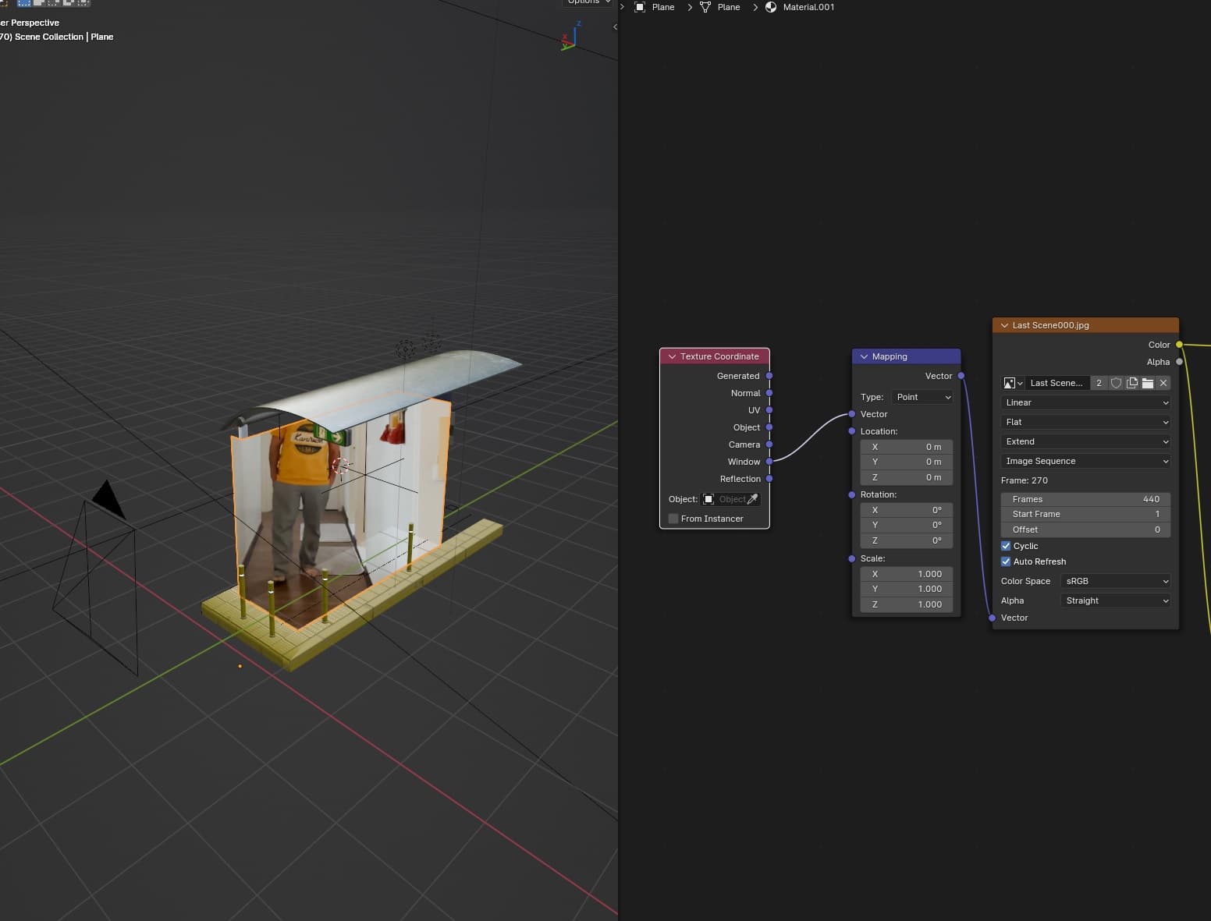
Task: Click Mapping node Vector input socket
Action: click(852, 414)
